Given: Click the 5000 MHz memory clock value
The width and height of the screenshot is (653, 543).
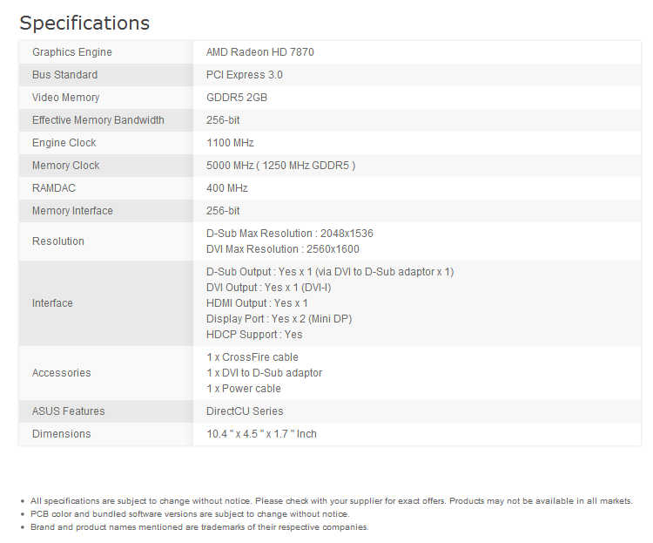Looking at the screenshot, I should 280,166.
